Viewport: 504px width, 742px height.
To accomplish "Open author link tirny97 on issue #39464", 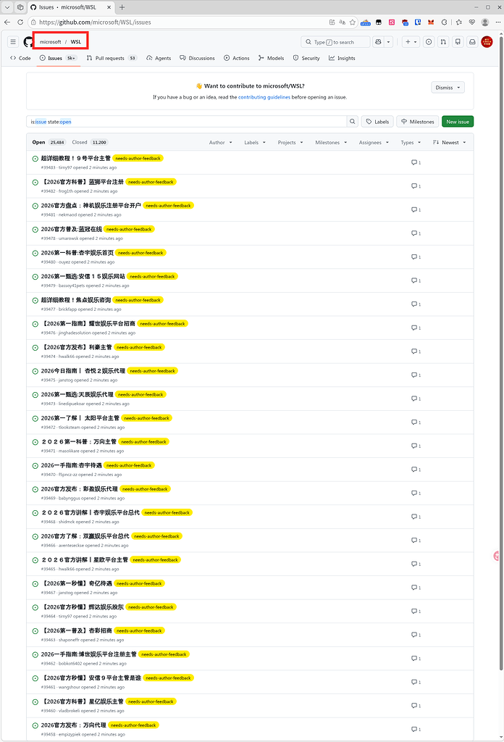I will tap(65, 616).
